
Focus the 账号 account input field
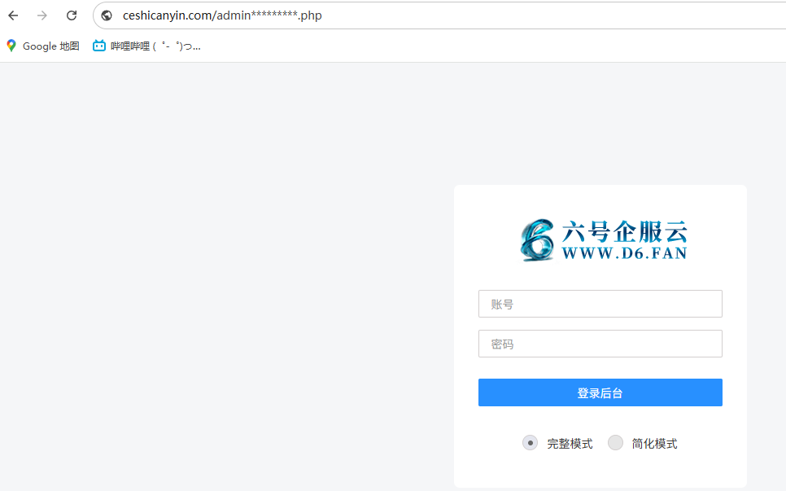point(600,304)
